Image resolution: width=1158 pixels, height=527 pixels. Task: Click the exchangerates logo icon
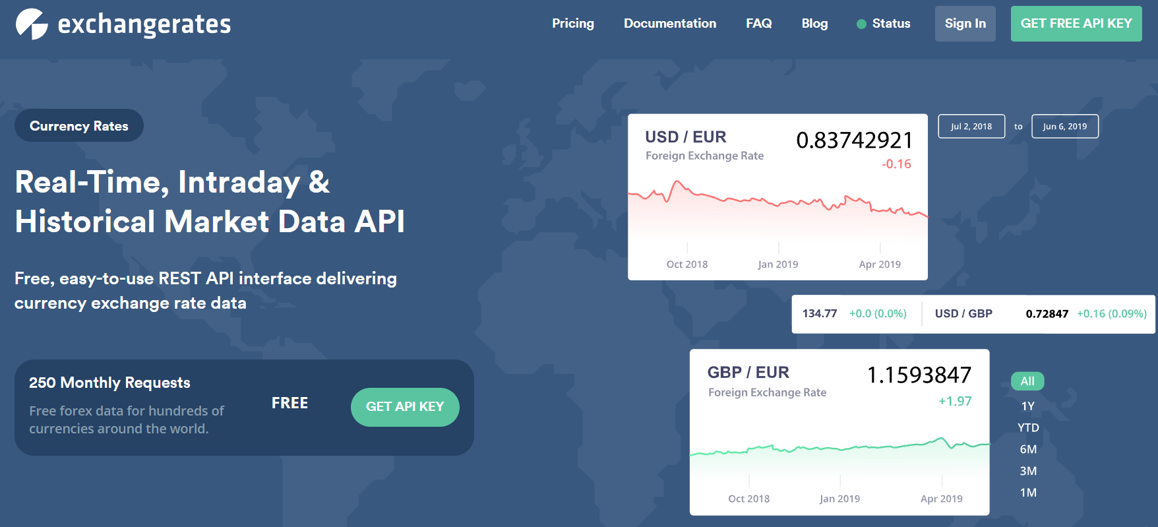coord(32,24)
